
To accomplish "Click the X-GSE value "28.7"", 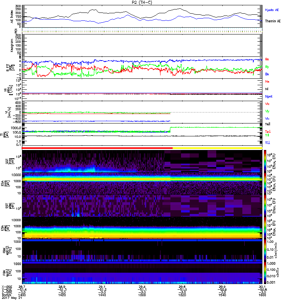I will pyautogui.click(x=22, y=287).
